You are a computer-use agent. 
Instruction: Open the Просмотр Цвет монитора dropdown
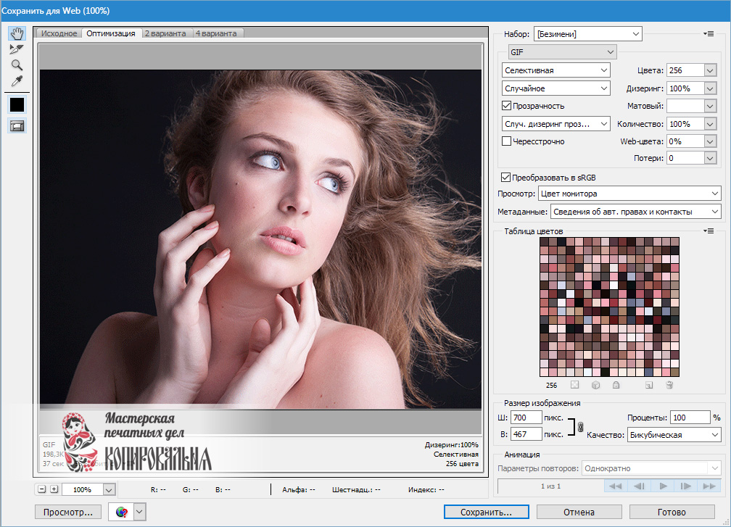click(629, 194)
